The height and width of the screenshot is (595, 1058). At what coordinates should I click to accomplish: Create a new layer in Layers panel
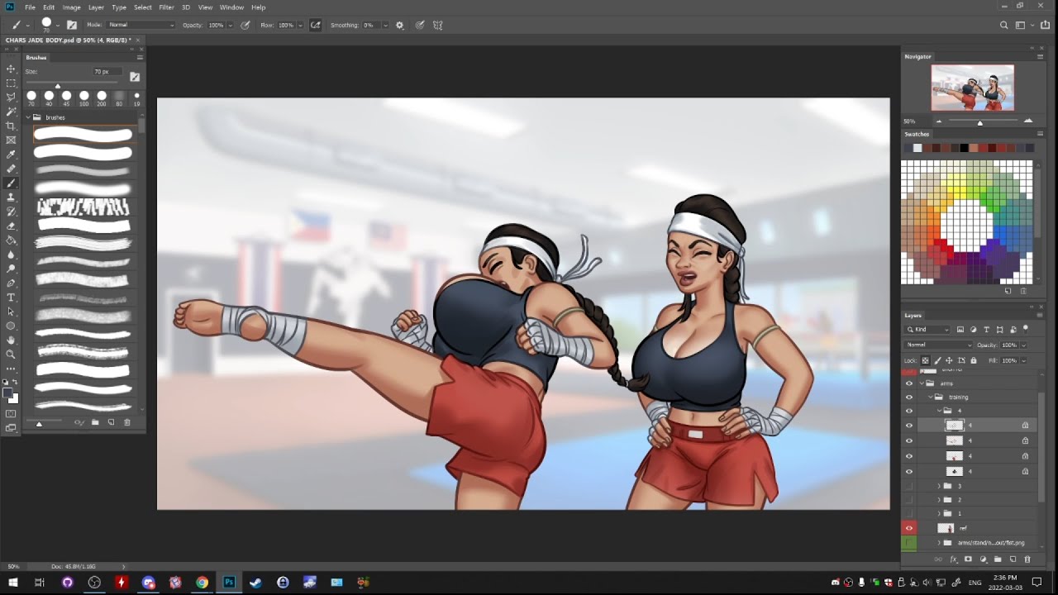pos(1013,559)
